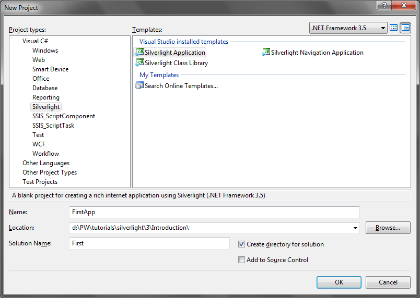Viewport: 420px width, 298px height.
Task: Open the .NET Framework 3.5 version dropdown
Action: point(348,28)
